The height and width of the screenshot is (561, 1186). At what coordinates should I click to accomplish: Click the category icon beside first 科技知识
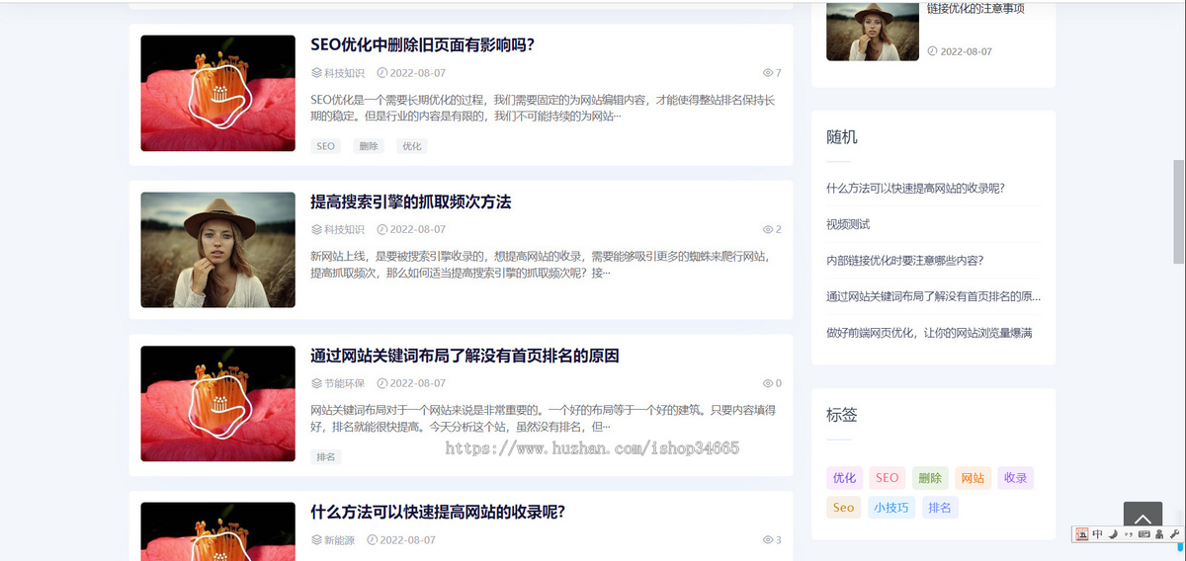tap(316, 73)
